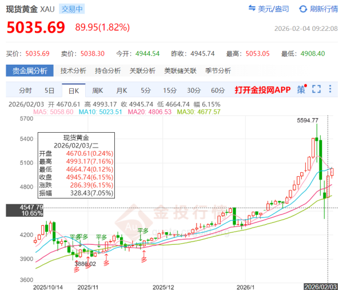Click the MA5: 5058.60 indicator label
The width and height of the screenshot is (343, 290).
pos(53,112)
